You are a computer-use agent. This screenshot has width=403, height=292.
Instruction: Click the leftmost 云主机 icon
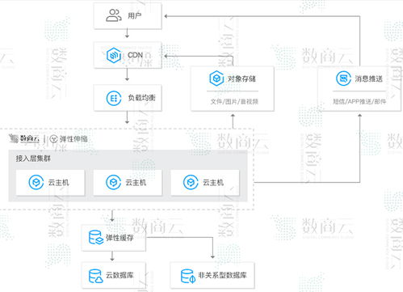click(x=36, y=183)
